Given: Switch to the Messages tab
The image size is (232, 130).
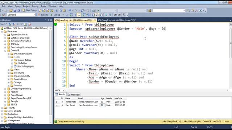Looking at the screenshot, I should coord(74,95).
